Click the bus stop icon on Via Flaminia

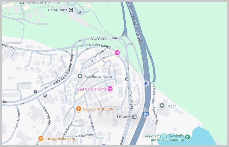(x=127, y=79)
